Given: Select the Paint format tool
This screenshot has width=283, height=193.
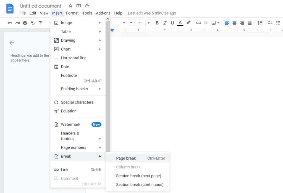Looking at the screenshot, I should coord(40,23).
